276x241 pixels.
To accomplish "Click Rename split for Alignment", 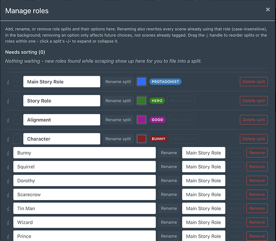I will coord(118,120).
